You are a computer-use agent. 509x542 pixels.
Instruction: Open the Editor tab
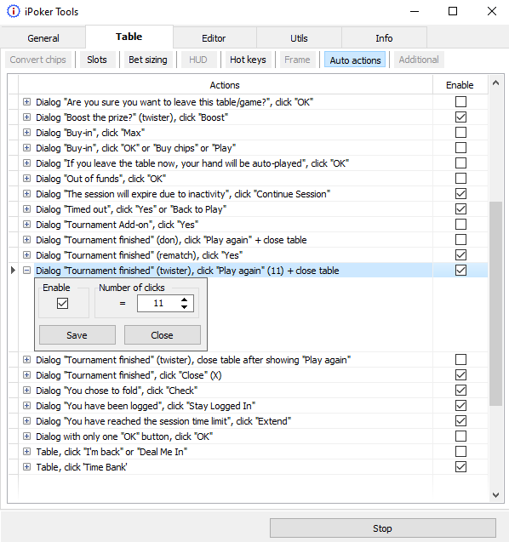[214, 38]
